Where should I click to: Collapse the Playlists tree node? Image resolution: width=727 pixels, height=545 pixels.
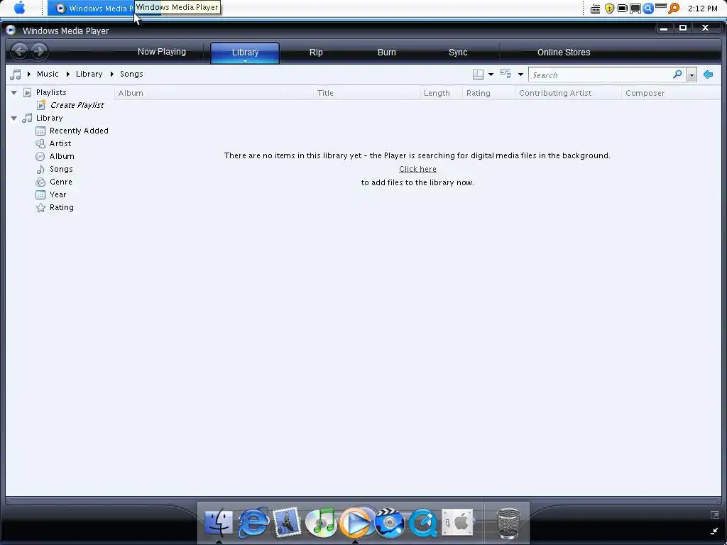14,93
